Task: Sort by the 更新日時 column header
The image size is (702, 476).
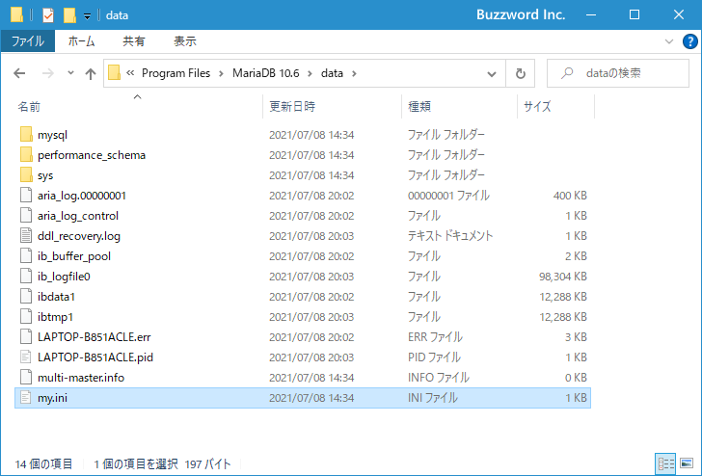Action: pos(292,106)
